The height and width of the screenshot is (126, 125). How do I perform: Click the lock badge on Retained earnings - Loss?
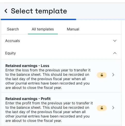(102, 75)
